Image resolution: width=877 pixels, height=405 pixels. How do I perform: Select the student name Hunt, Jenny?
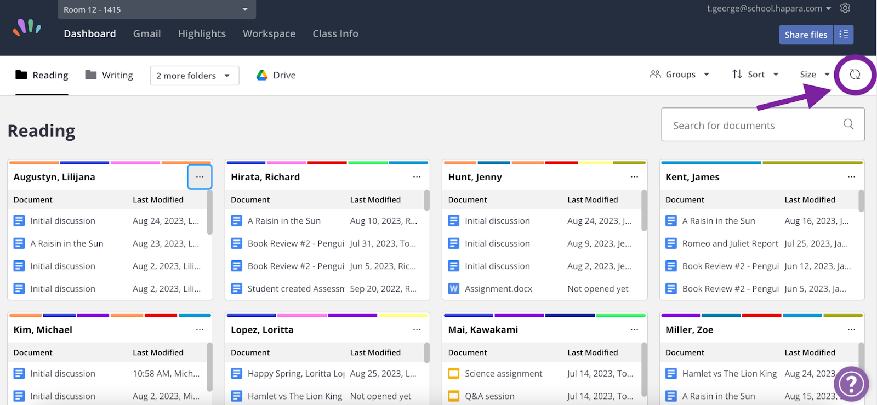pyautogui.click(x=475, y=177)
